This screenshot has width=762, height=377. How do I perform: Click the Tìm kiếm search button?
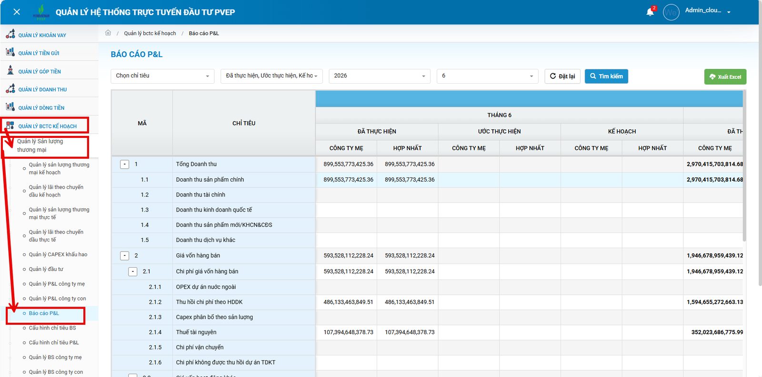pyautogui.click(x=606, y=76)
